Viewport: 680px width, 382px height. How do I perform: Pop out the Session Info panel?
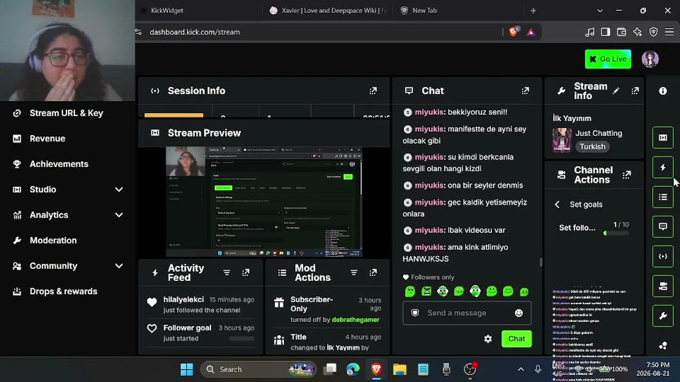point(373,91)
